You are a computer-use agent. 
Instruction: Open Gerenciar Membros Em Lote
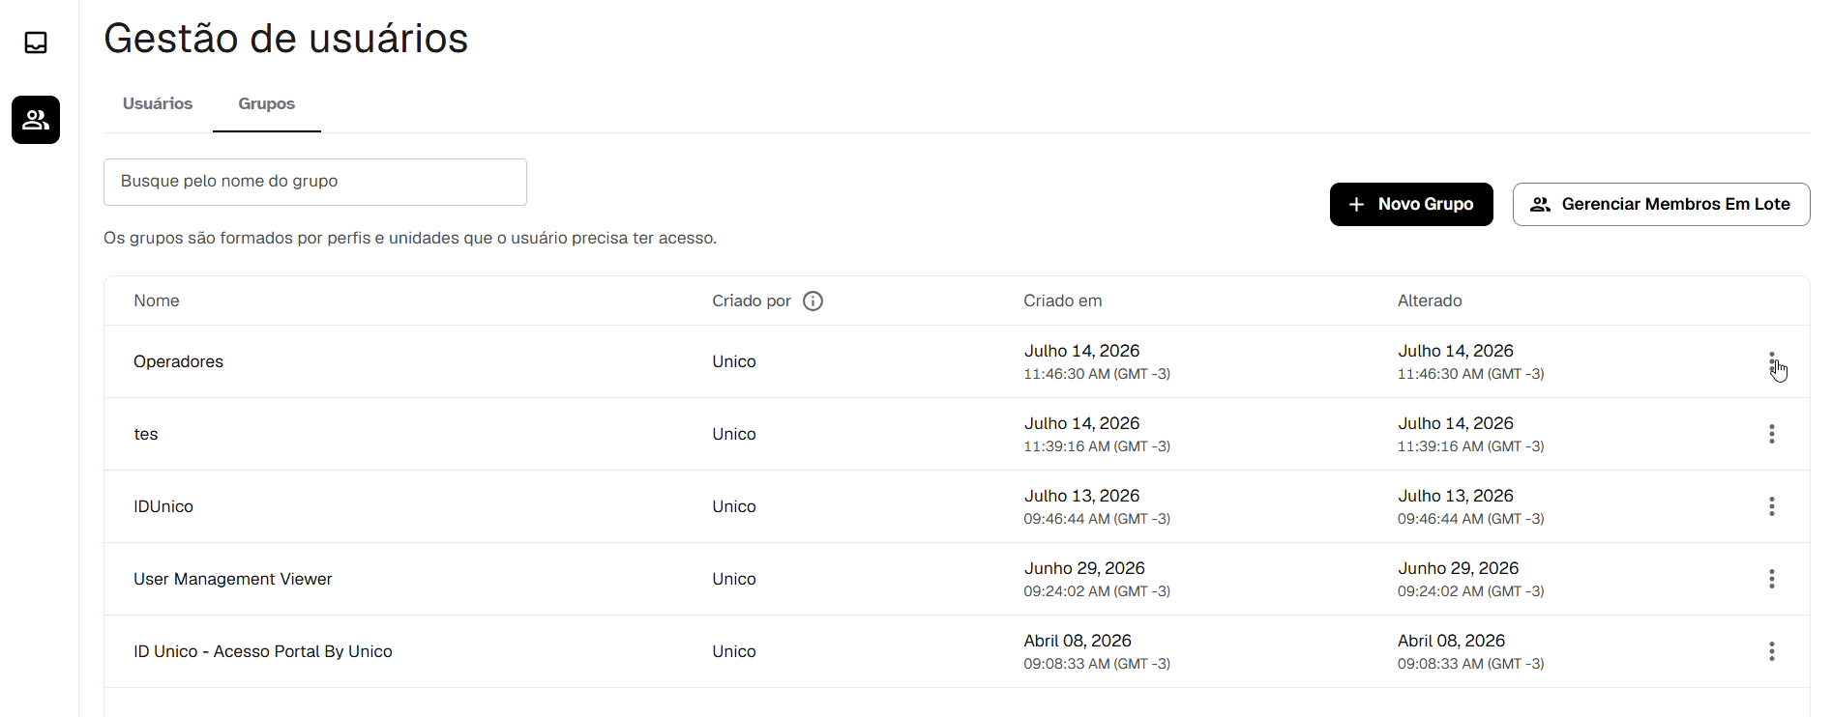[x=1661, y=204]
